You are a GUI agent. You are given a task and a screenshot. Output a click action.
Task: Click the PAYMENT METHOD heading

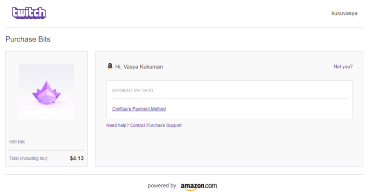click(132, 91)
